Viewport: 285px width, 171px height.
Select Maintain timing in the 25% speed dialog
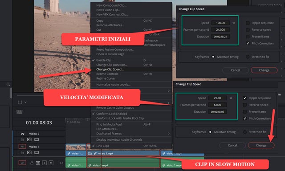210,132
